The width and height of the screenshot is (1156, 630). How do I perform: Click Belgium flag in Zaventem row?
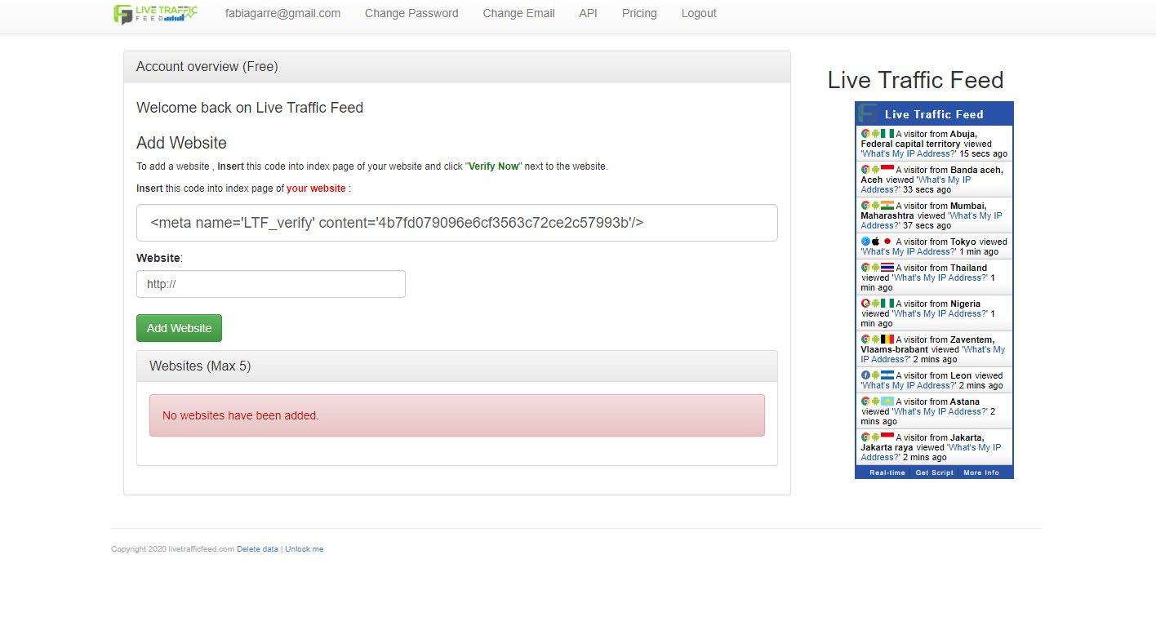coord(887,339)
